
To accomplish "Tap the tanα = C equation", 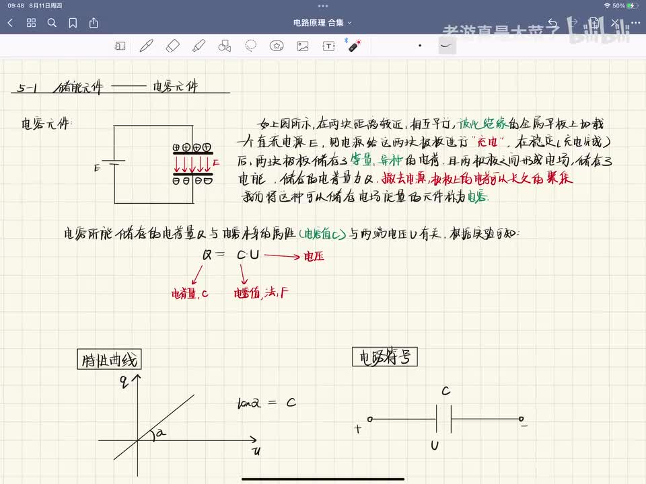I will (266, 403).
